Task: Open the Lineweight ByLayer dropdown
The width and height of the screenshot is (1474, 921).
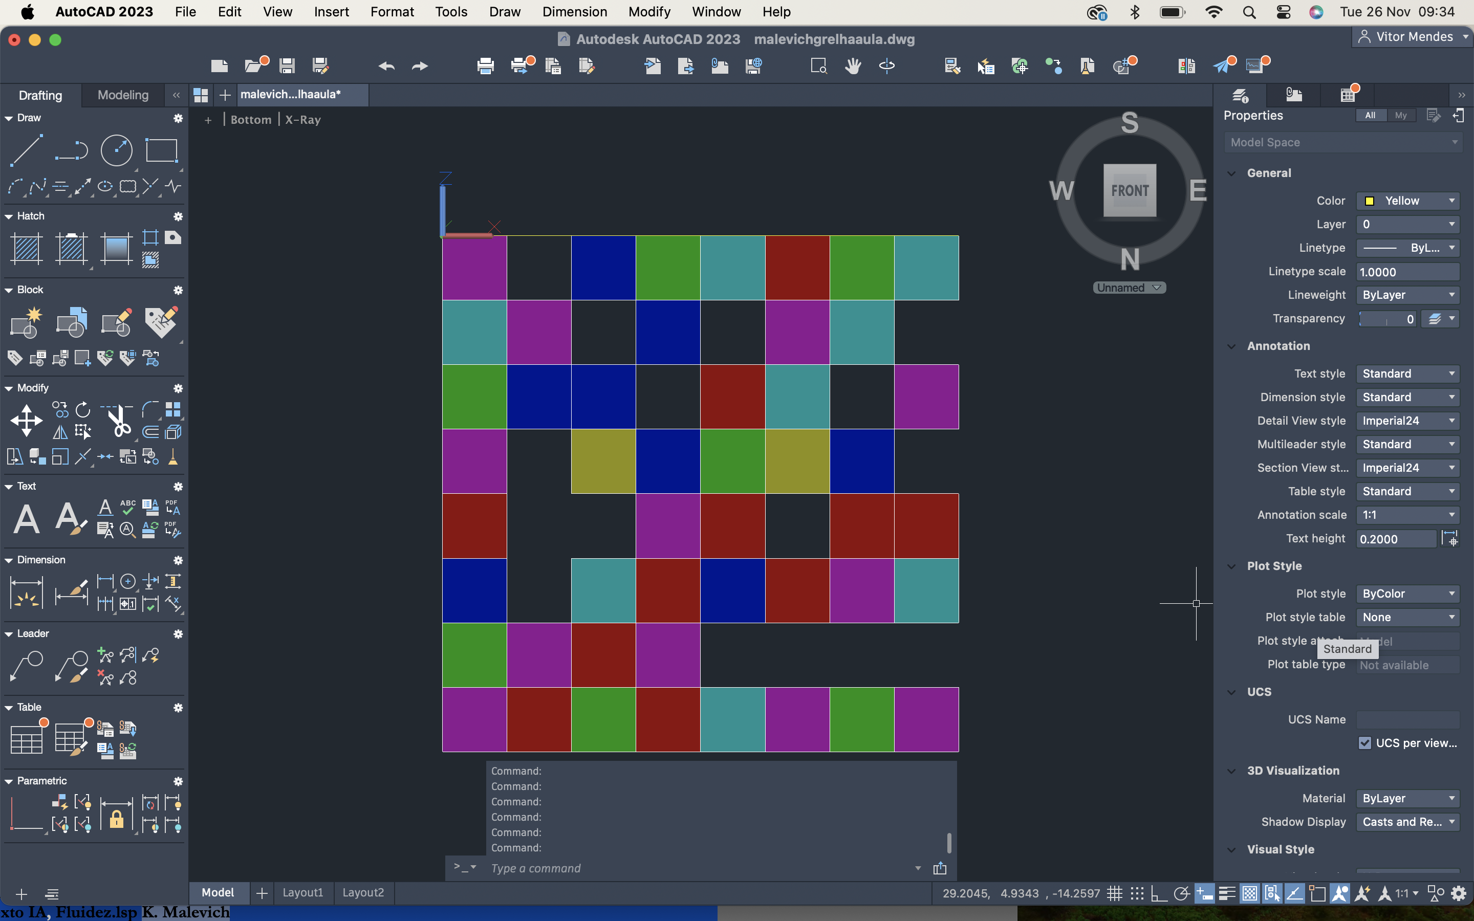Action: point(1407,295)
